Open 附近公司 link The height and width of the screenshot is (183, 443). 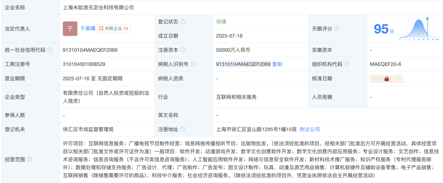(x=310, y=129)
